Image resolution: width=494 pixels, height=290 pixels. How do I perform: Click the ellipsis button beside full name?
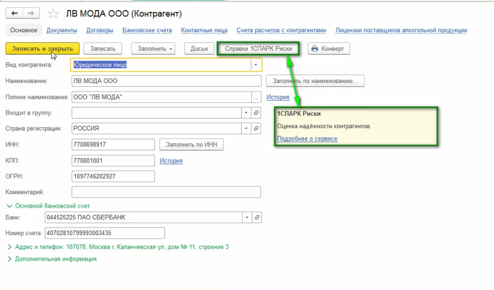(x=256, y=97)
